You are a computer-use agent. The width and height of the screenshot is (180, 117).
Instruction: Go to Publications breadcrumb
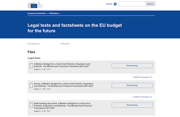coord(54,13)
